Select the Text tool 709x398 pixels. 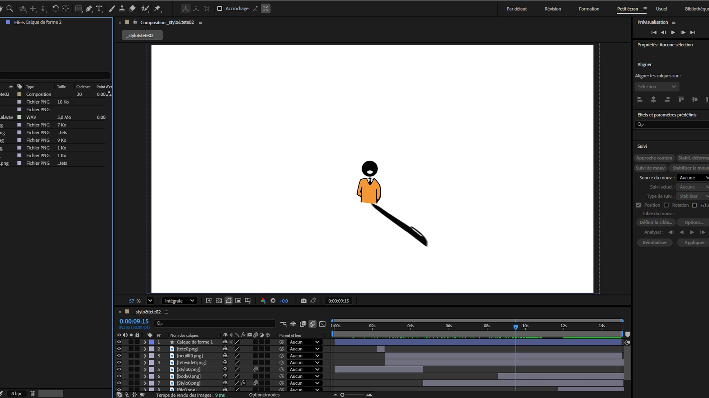(x=99, y=8)
